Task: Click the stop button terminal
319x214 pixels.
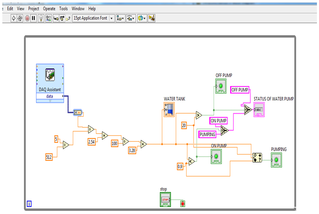Action: [165, 200]
